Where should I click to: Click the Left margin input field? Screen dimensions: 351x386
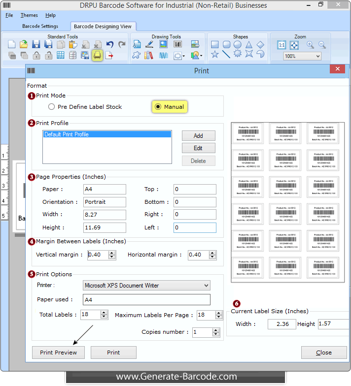[x=195, y=227]
